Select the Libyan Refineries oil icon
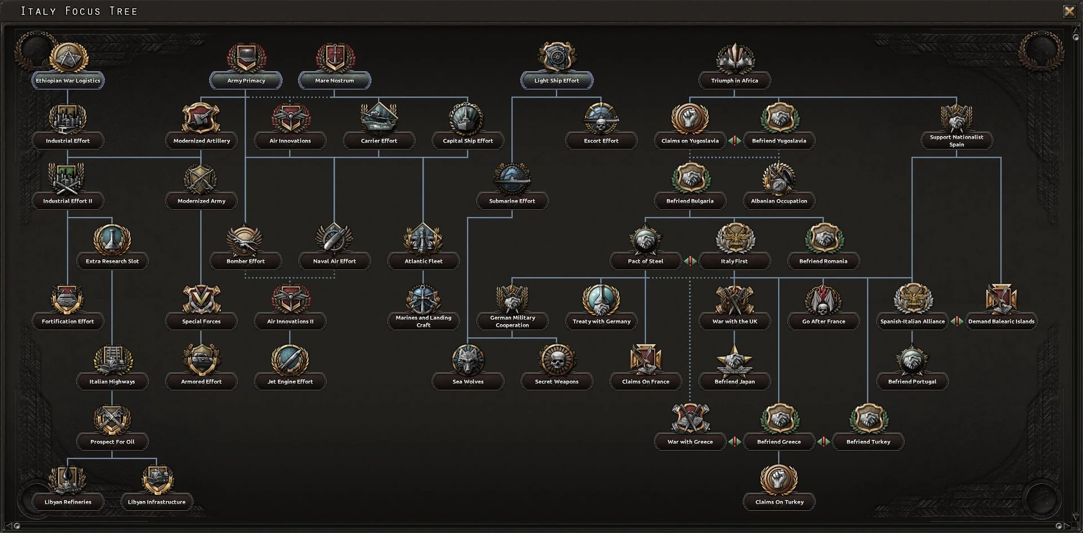 click(x=68, y=480)
